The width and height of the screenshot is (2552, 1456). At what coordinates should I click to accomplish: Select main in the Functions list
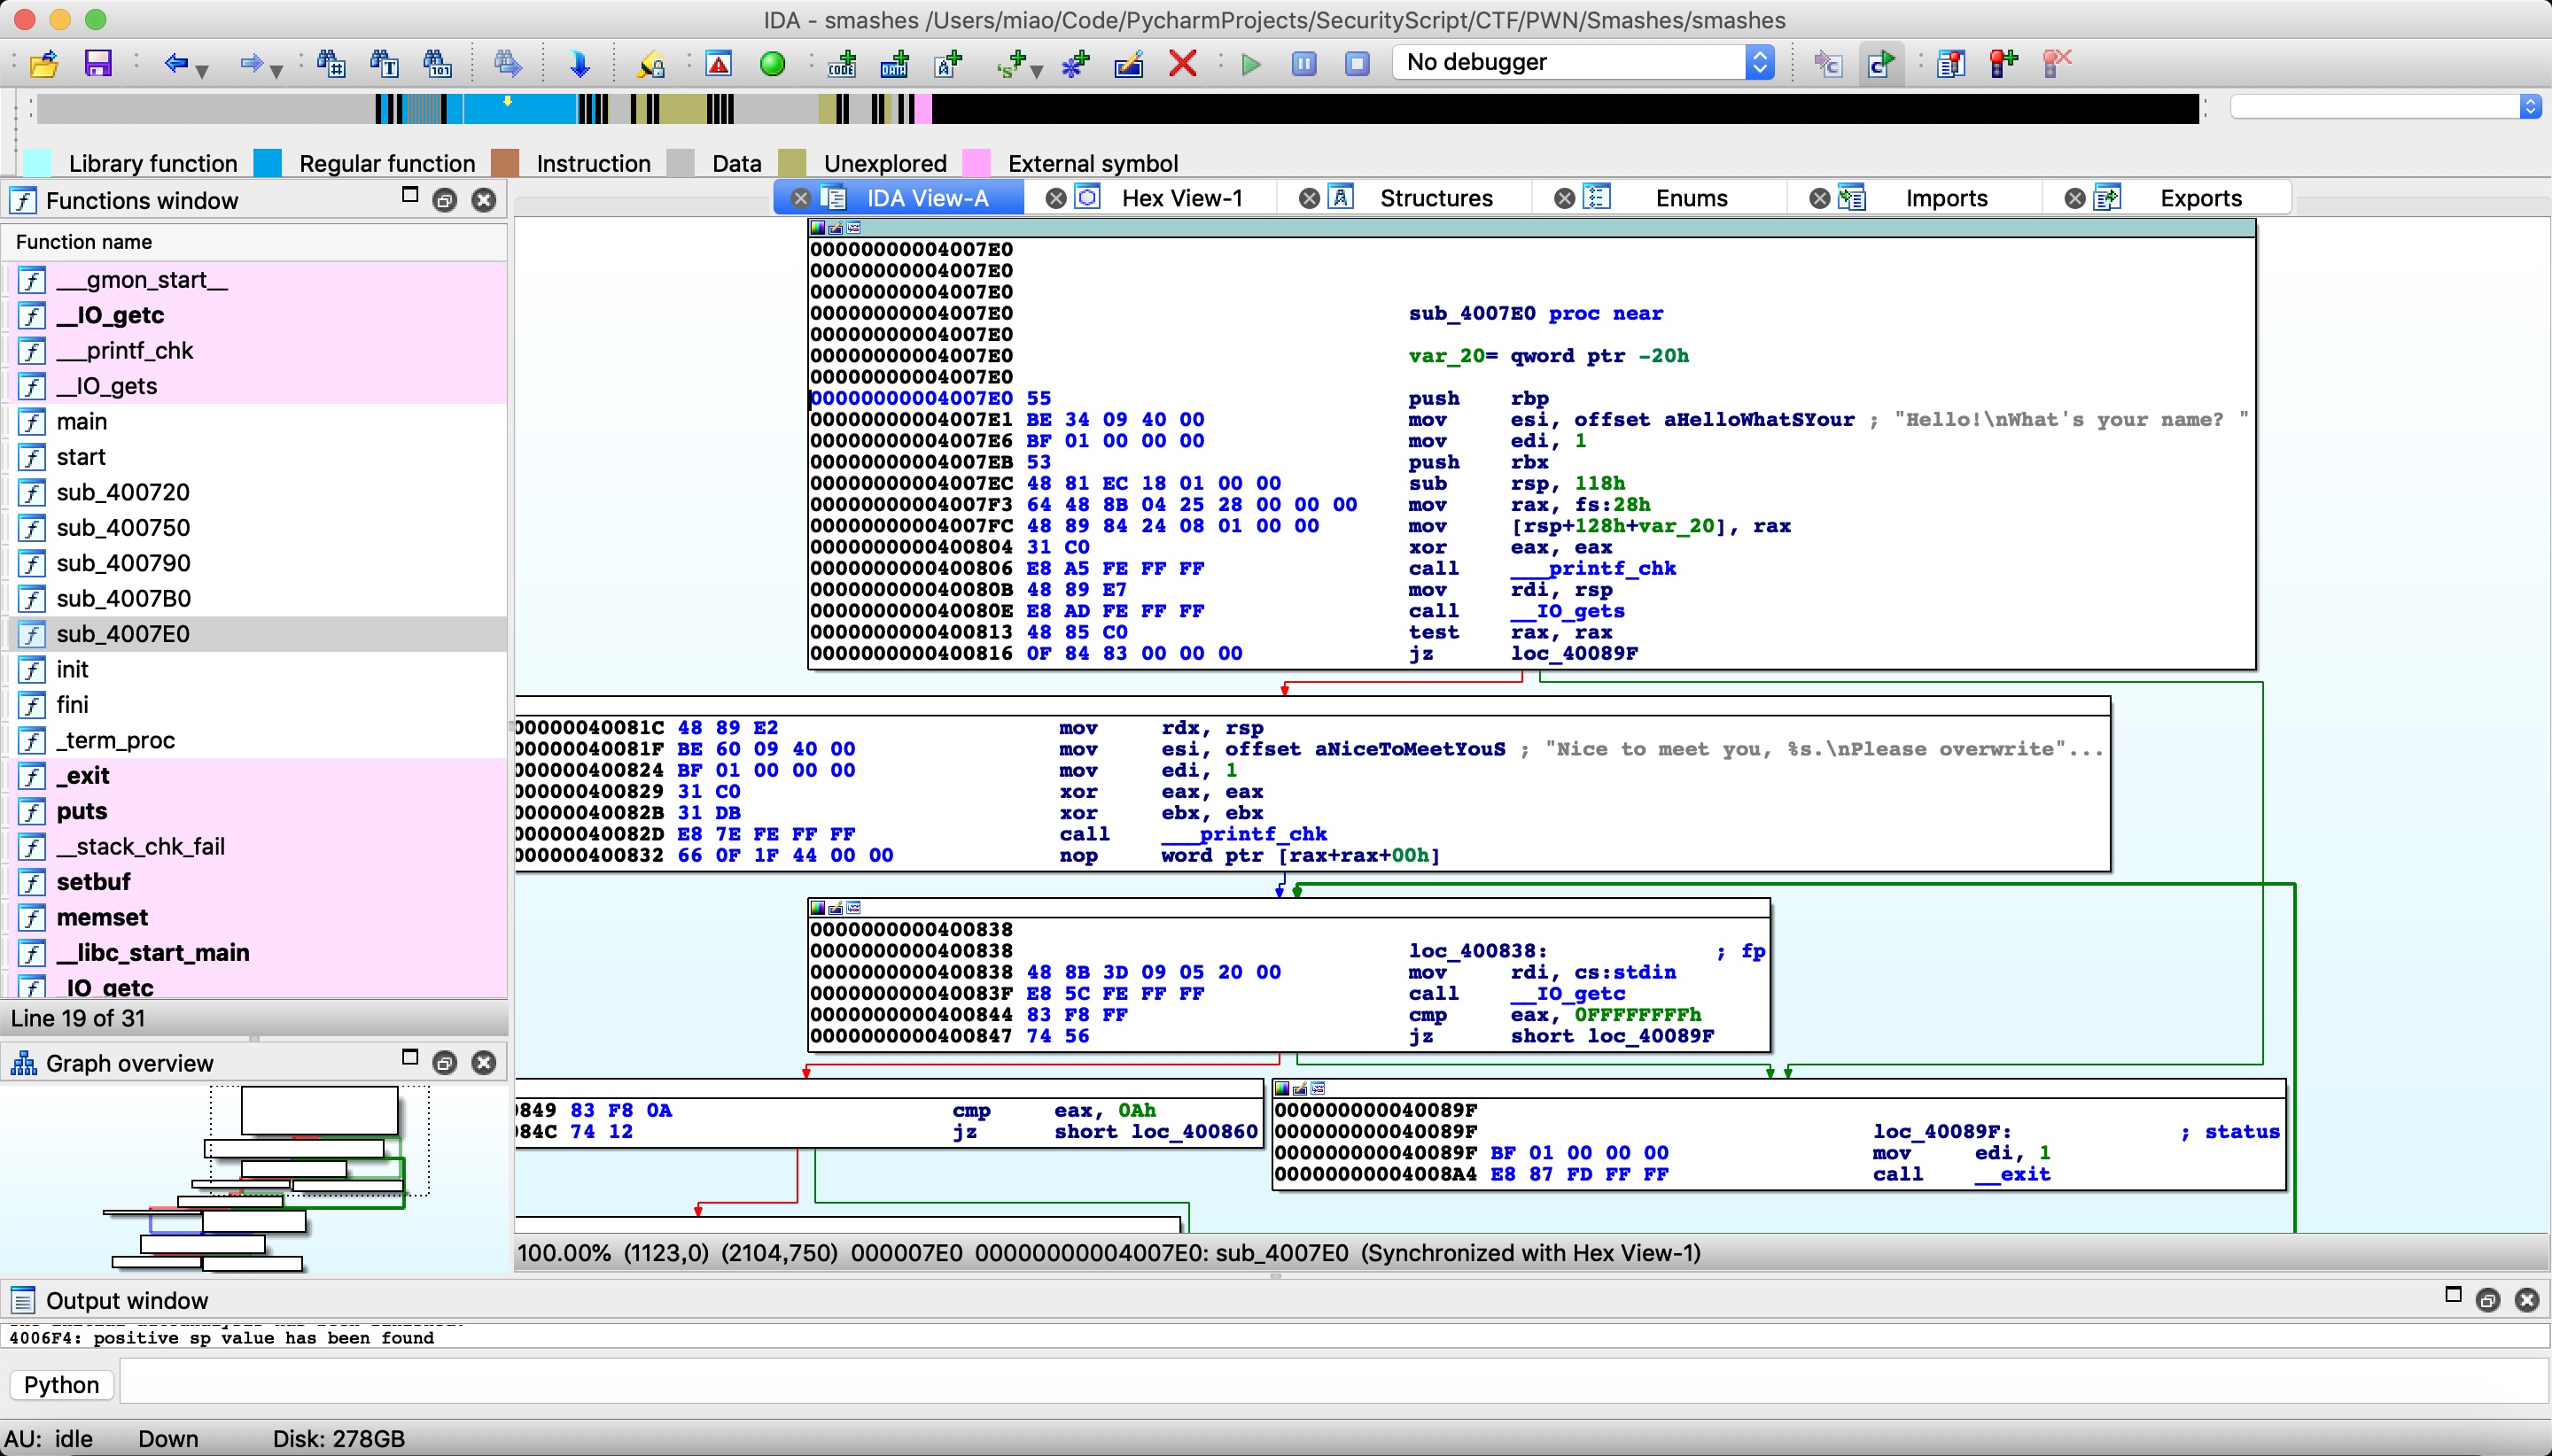pos(81,421)
